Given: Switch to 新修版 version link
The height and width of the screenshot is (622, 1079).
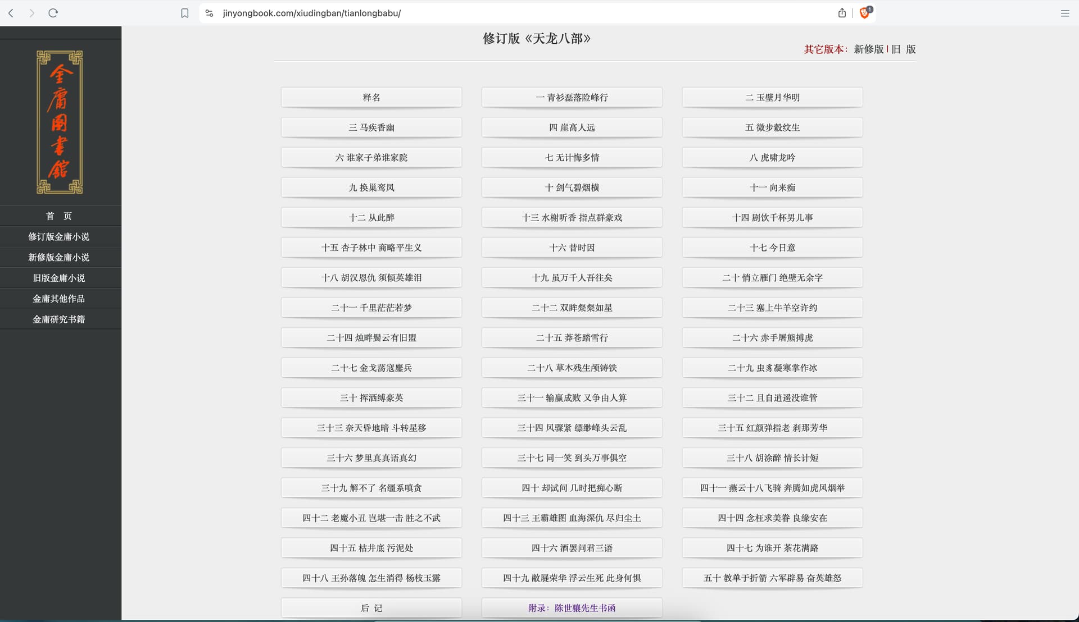Looking at the screenshot, I should pos(868,49).
